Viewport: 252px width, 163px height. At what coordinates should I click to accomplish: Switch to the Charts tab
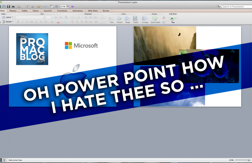(36, 11)
